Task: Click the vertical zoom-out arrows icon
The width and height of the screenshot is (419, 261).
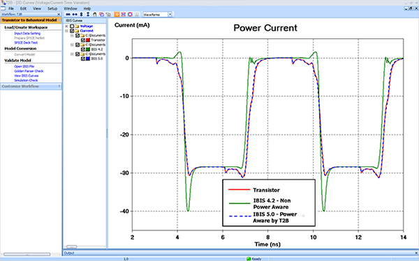Action: (81, 15)
